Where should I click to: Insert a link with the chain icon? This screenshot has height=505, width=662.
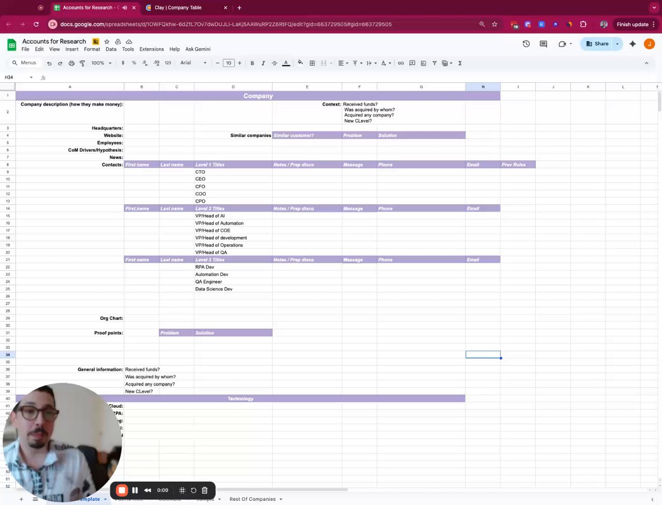tap(401, 63)
